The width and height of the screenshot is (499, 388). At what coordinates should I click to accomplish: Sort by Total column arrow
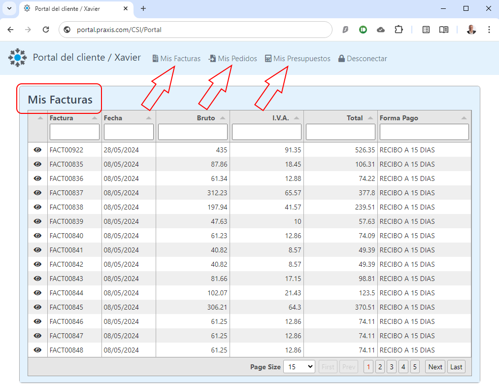[370, 118]
